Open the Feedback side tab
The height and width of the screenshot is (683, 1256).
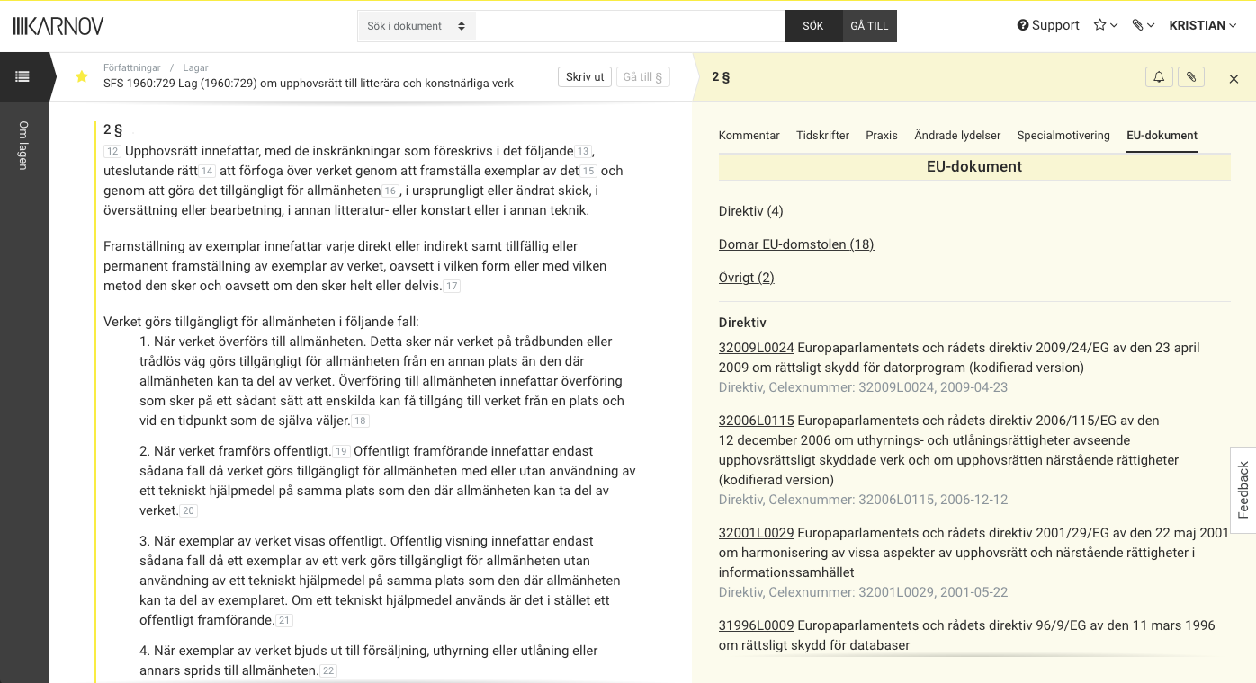1243,490
